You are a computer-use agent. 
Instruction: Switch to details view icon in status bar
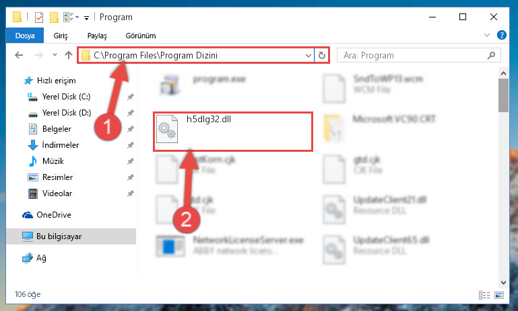click(484, 295)
